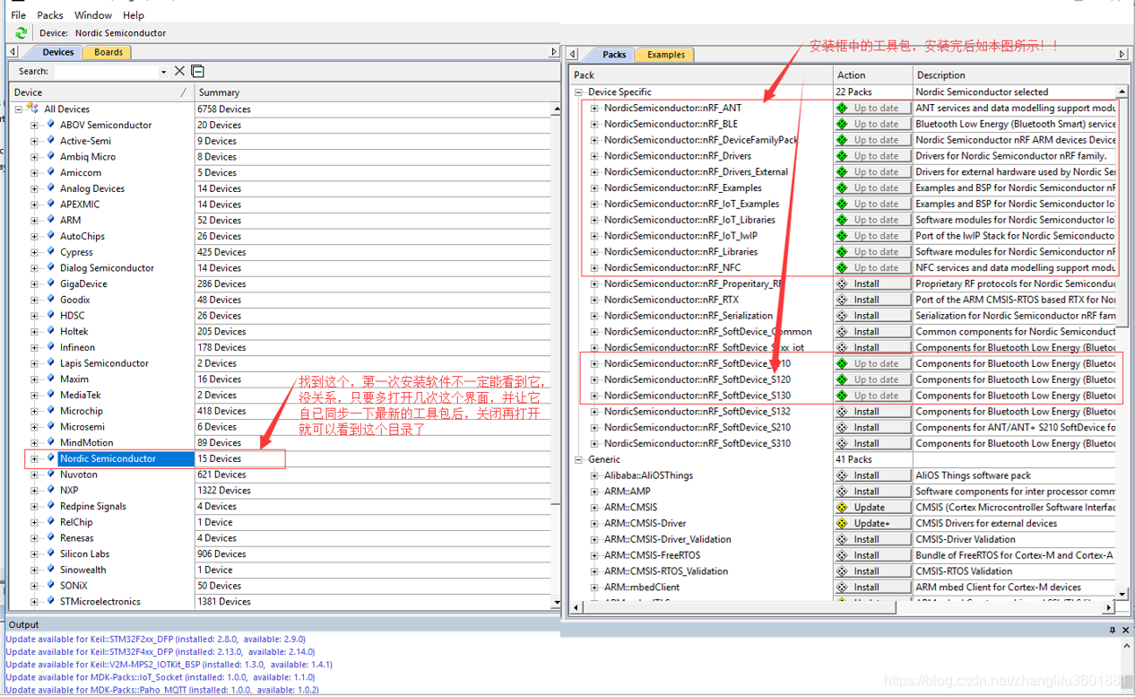Click the STMicroelectronics vendor icon
The height and width of the screenshot is (697, 1135).
coord(51,602)
